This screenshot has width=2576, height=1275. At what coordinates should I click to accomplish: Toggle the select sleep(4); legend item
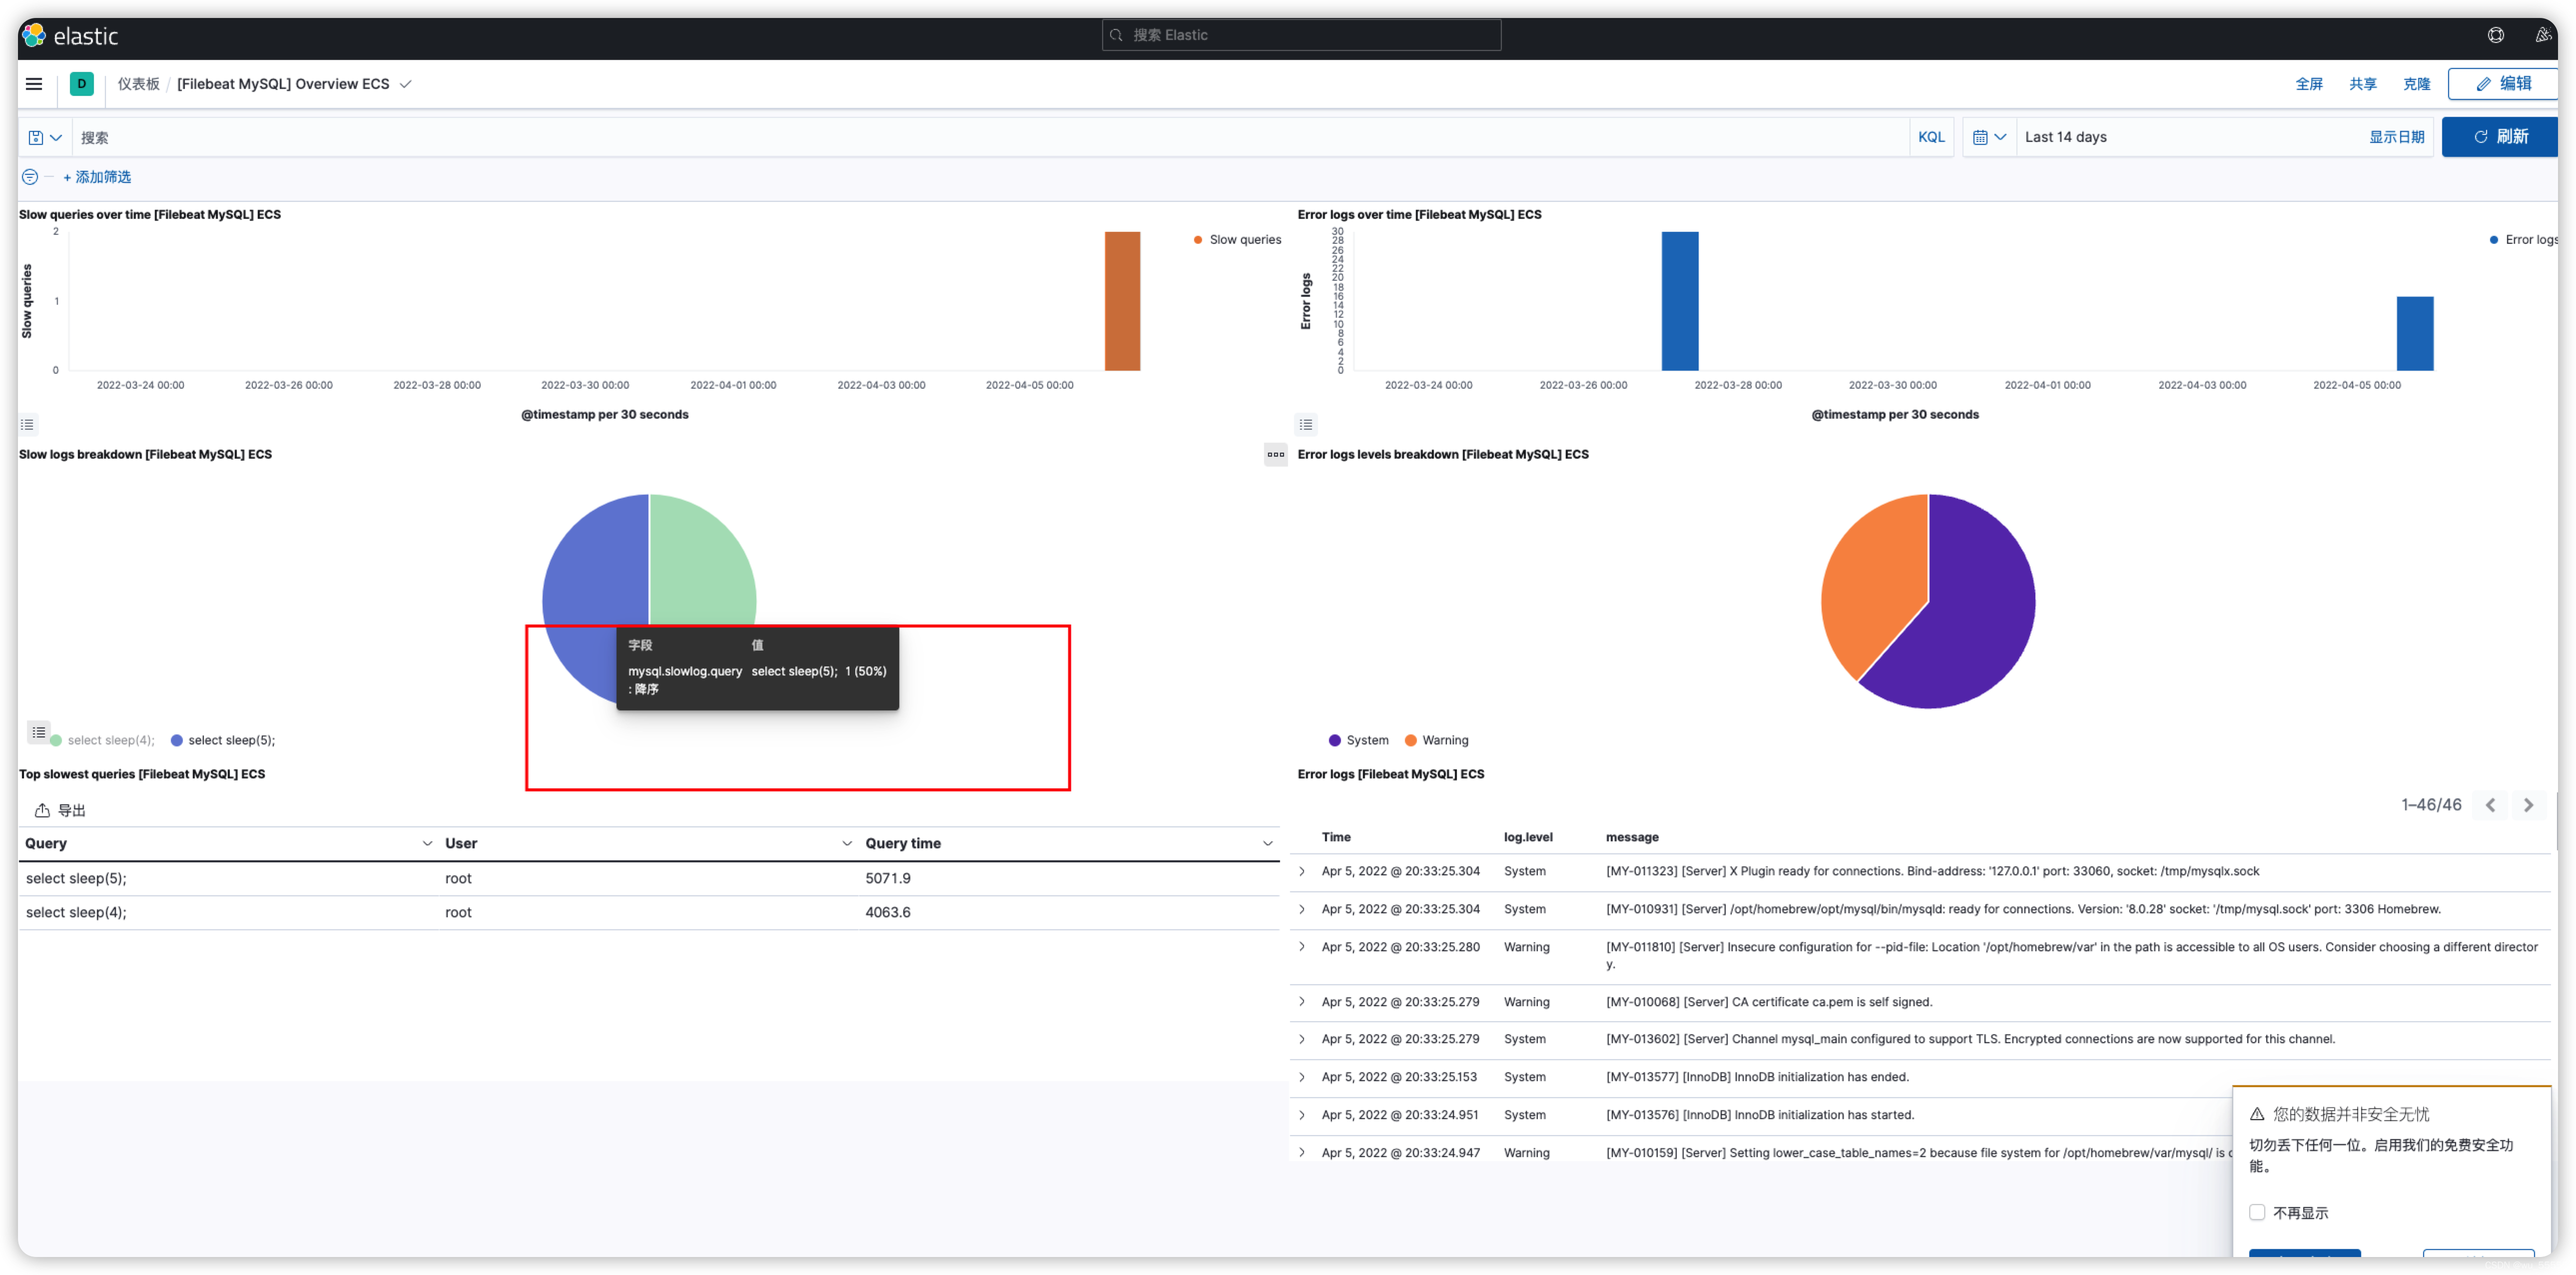click(110, 741)
